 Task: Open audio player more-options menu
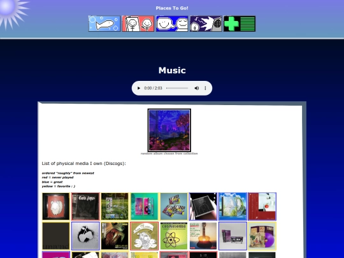pyautogui.click(x=205, y=88)
